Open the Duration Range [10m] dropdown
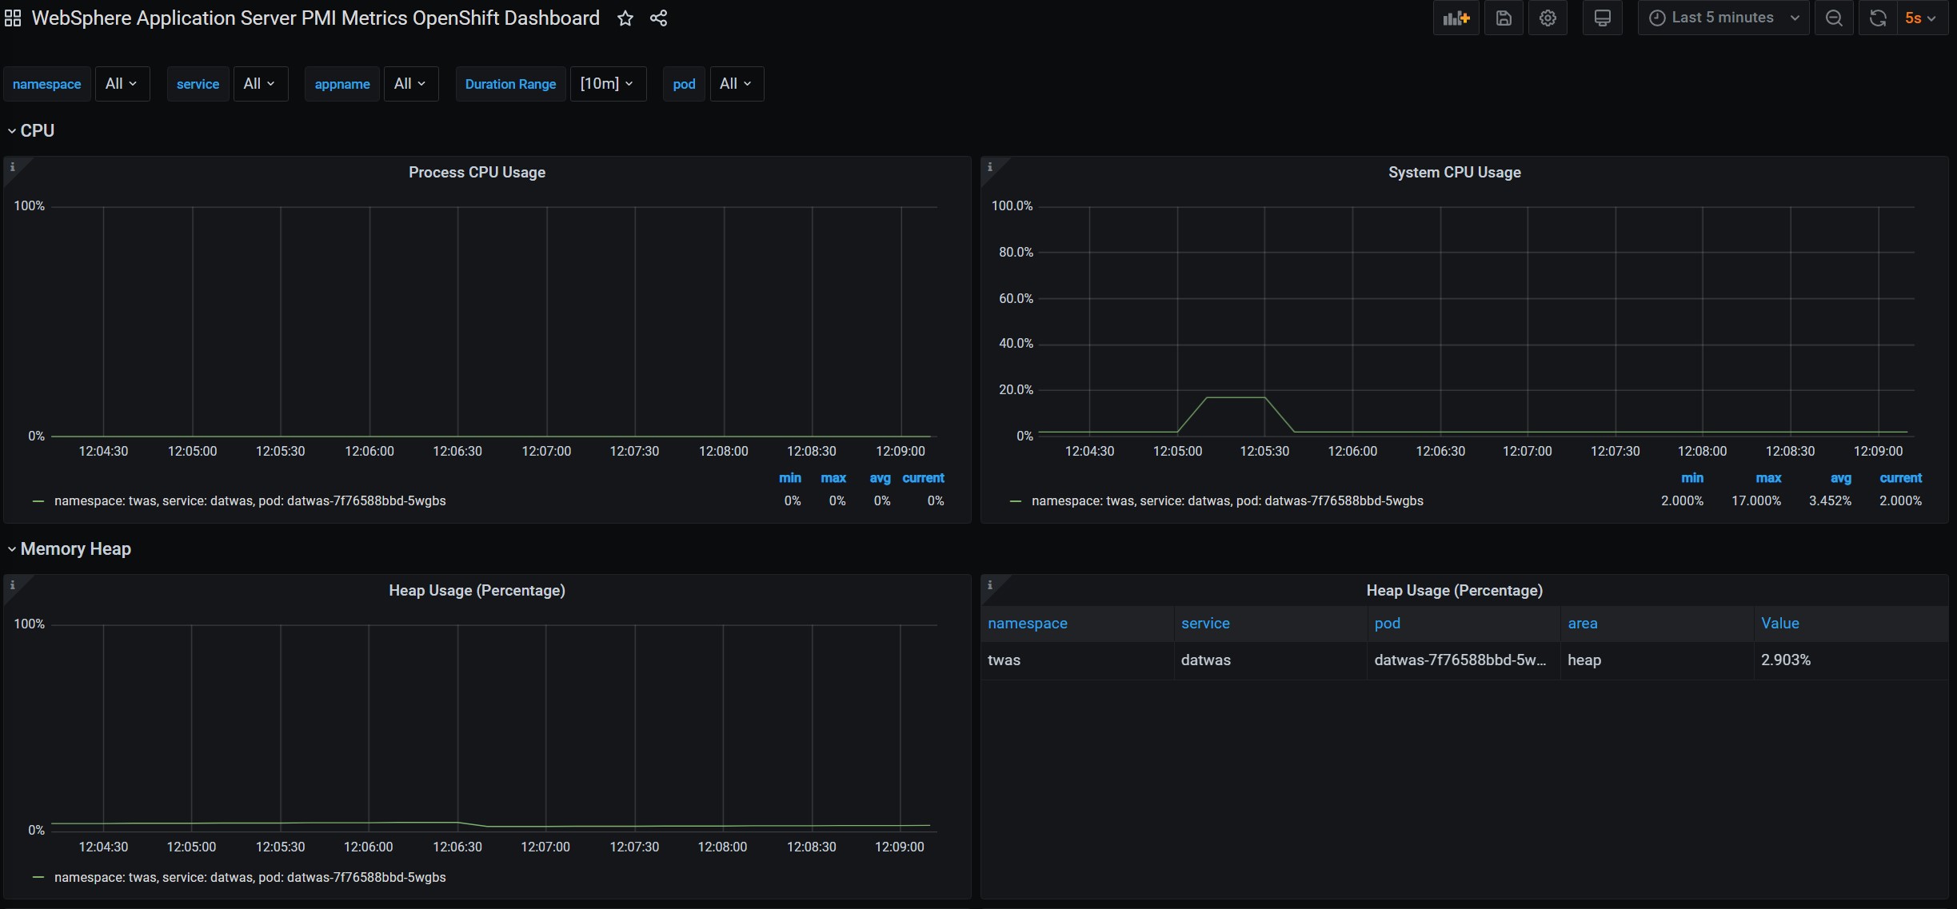Image resolution: width=1957 pixels, height=909 pixels. tap(607, 84)
